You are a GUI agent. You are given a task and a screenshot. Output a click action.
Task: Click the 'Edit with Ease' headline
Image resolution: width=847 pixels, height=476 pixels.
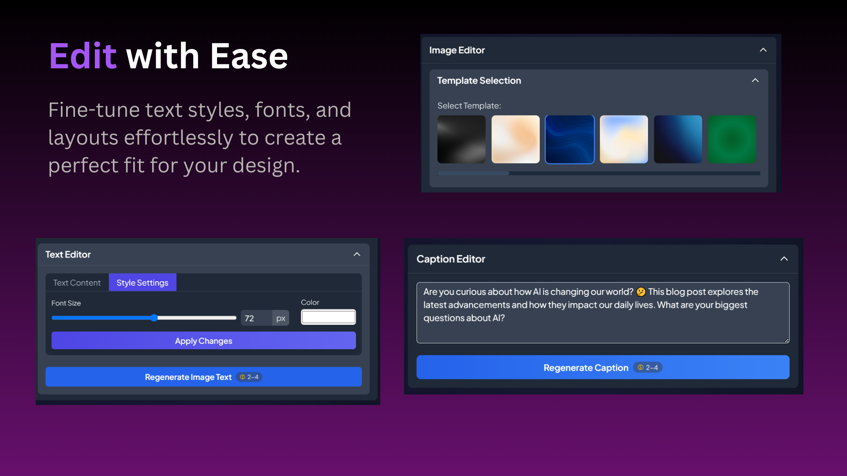(168, 56)
